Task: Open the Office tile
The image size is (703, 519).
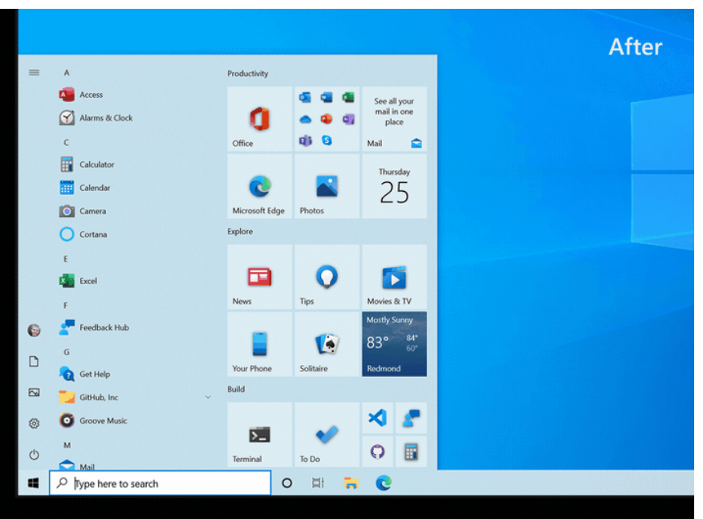Action: [x=259, y=120]
